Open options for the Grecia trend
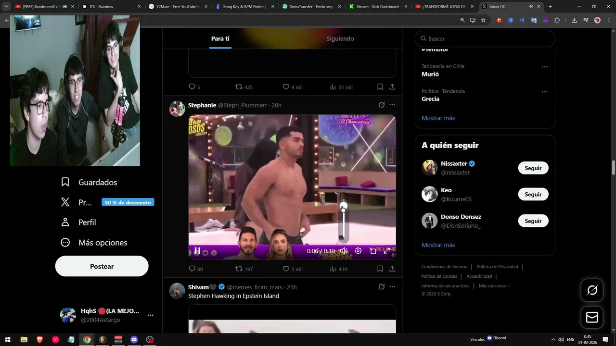The image size is (616, 346). 544,92
